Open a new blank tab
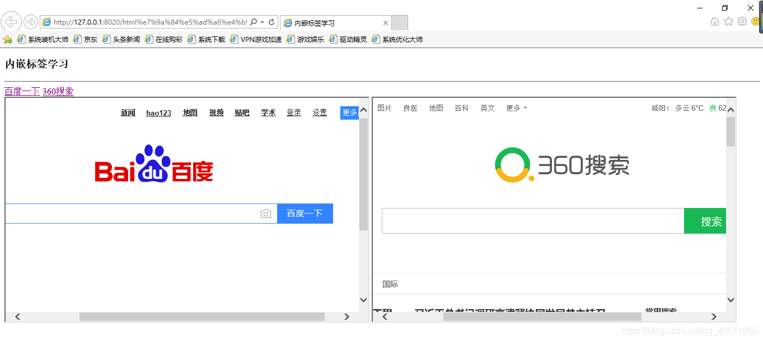The height and width of the screenshot is (341, 763). pos(400,23)
